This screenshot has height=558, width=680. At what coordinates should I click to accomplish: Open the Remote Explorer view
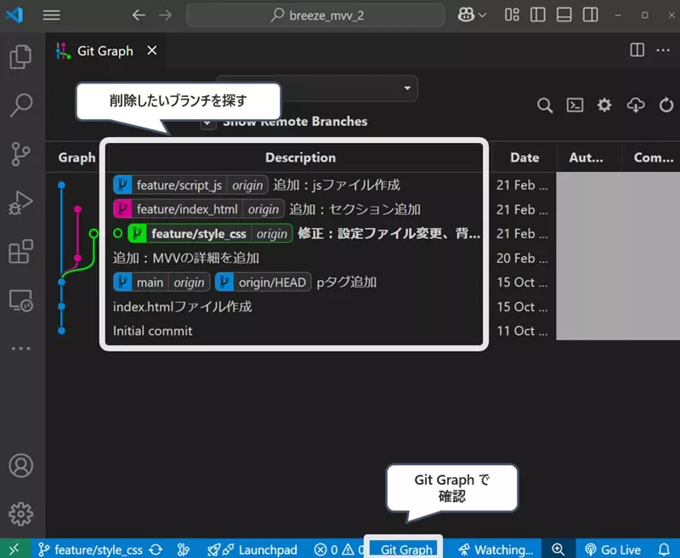tap(20, 300)
